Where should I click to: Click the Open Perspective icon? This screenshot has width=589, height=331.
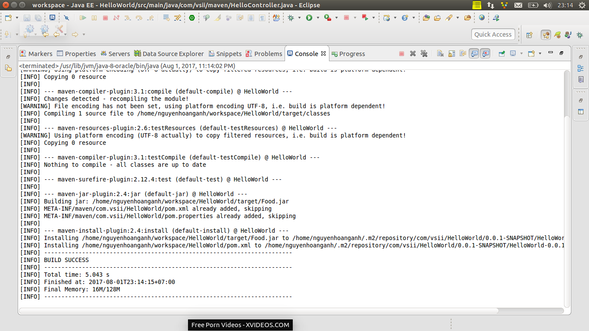tap(529, 35)
